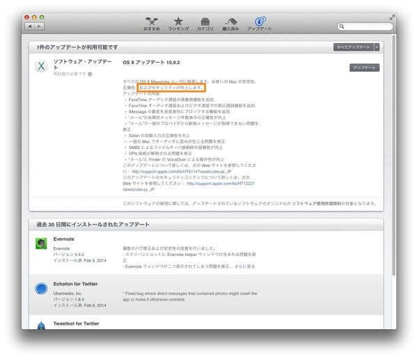Click the yellow minimize window button
Viewport: 418px width, 359px height.
[x=34, y=17]
